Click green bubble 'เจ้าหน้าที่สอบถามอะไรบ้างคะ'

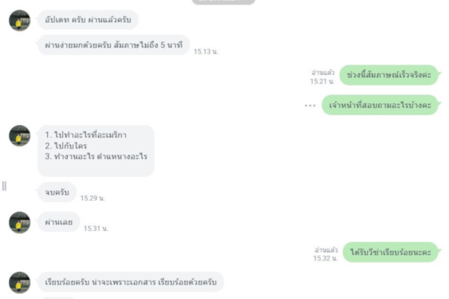pyautogui.click(x=380, y=105)
